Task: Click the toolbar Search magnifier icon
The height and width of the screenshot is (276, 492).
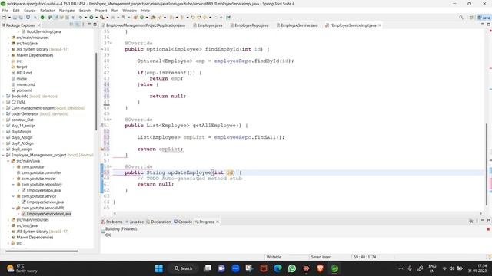Action: tap(461, 17)
